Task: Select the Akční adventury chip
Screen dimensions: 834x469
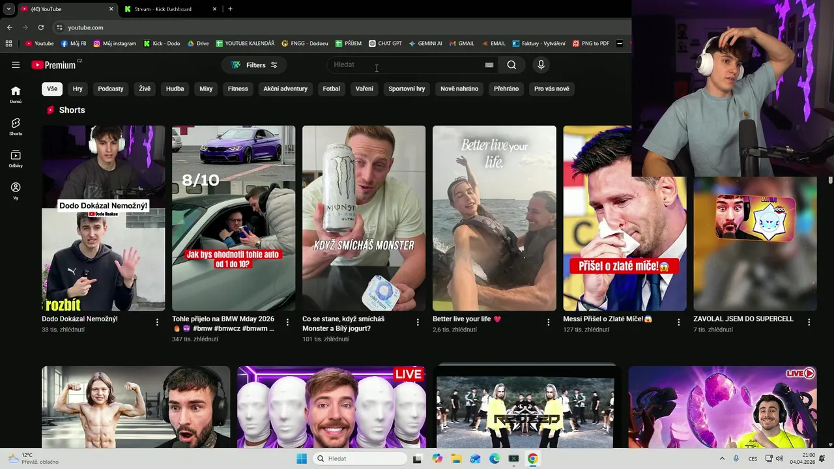Action: (285, 89)
